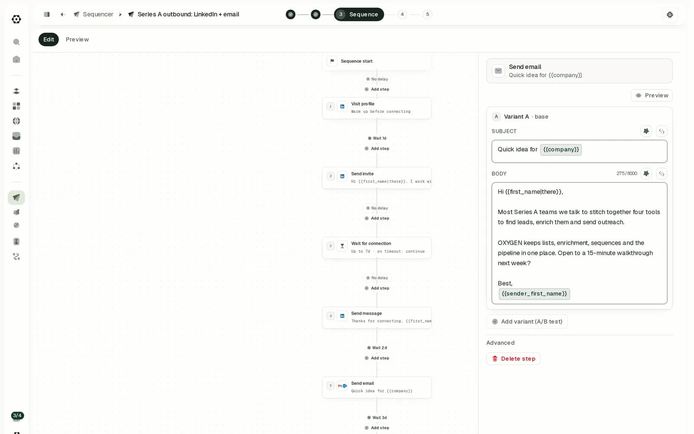Click the envelope icon in Send email header
This screenshot has height=434, width=694.
click(x=498, y=71)
